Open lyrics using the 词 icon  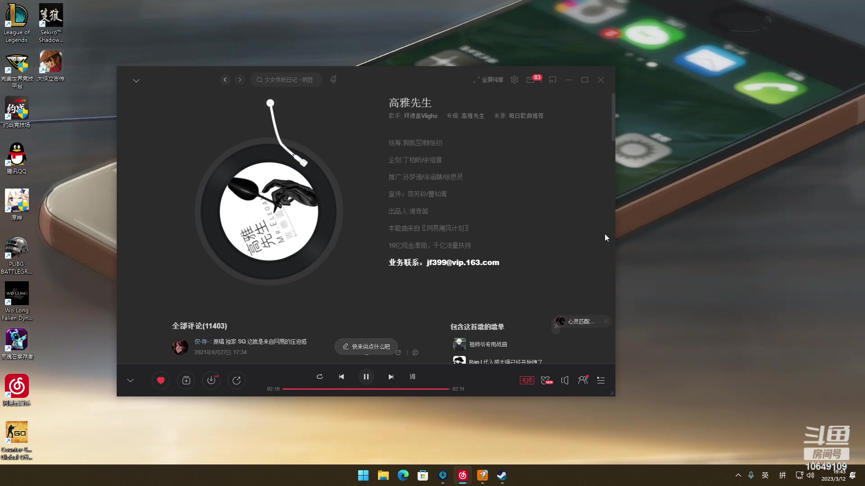point(412,377)
